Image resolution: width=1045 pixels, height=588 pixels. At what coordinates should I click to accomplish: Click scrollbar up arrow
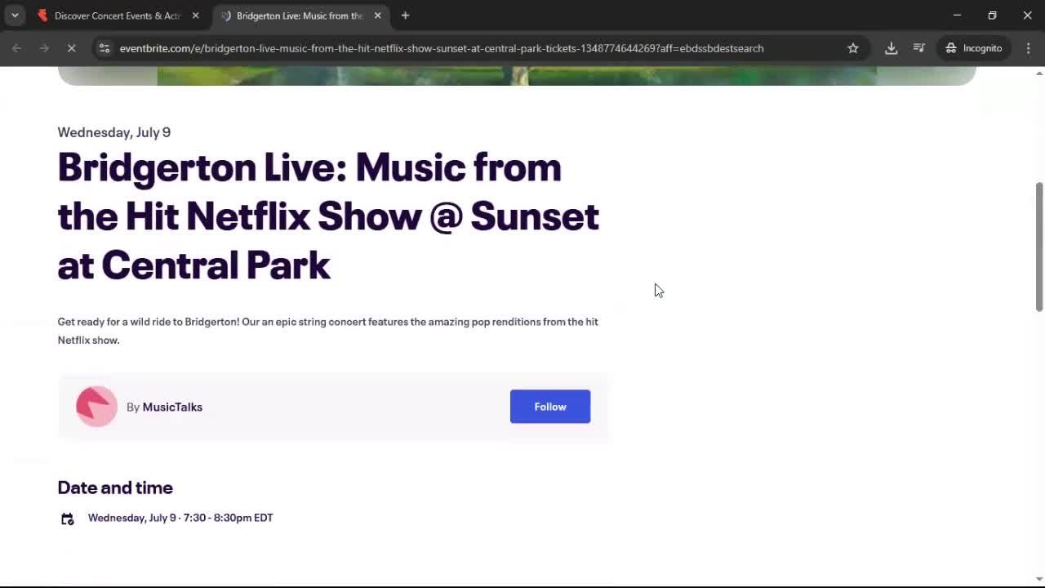[x=1039, y=73]
